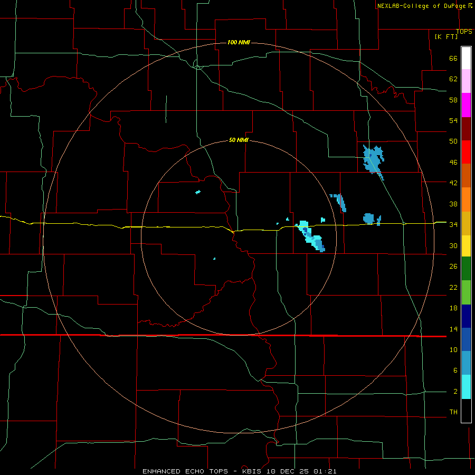Click the "TH" threshold legend label
This screenshot has height=475, width=475.
point(453,412)
